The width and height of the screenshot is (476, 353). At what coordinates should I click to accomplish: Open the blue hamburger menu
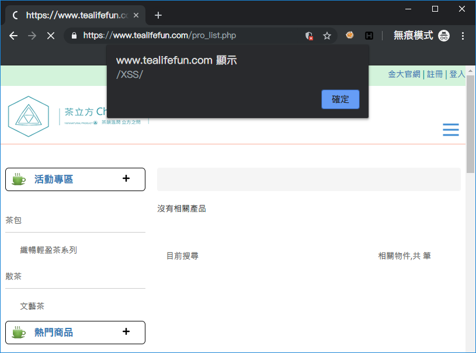pos(451,130)
